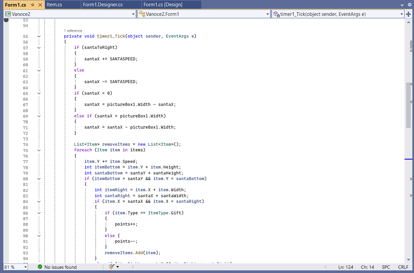Collapse the else block at line 61

point(39,70)
